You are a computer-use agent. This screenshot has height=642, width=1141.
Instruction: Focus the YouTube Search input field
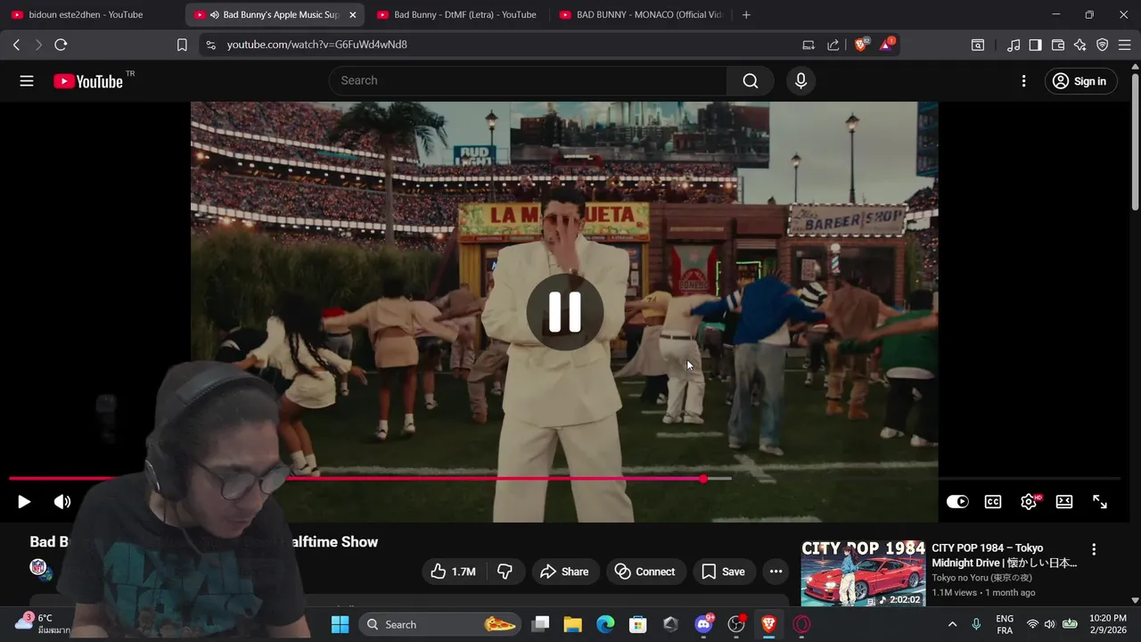coord(528,80)
